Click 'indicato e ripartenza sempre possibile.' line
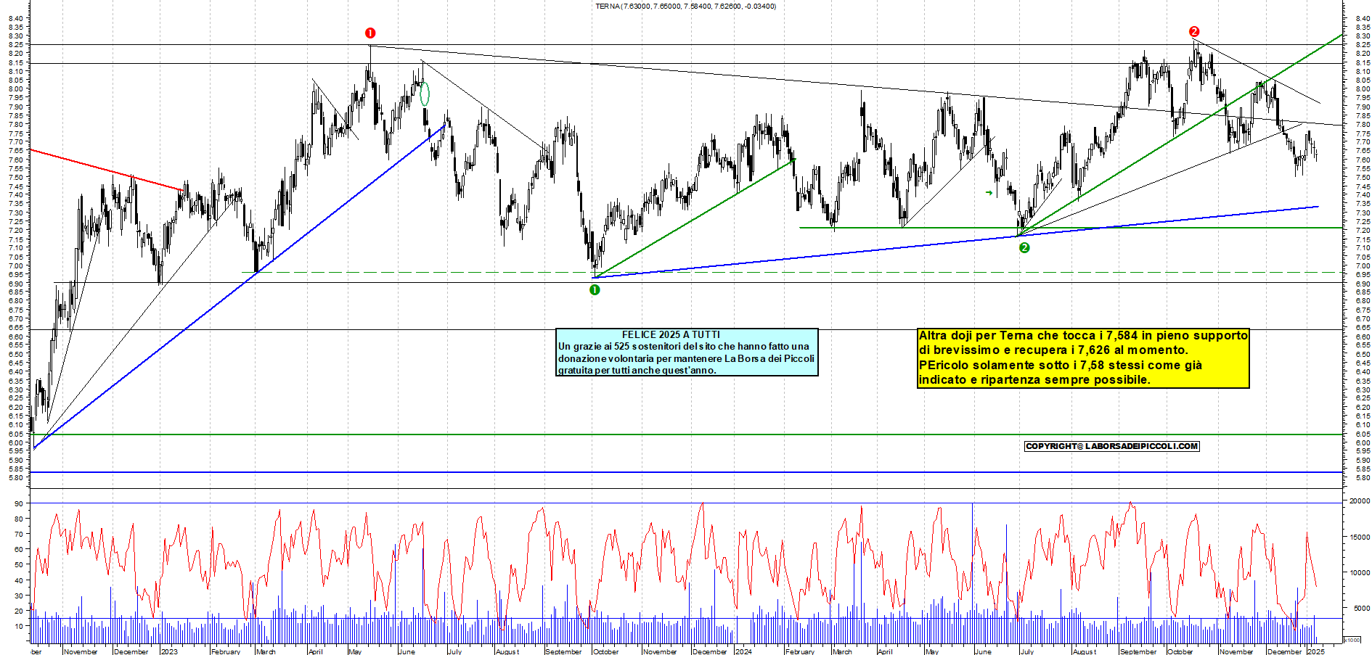This screenshot has height=655, width=1372. (1034, 379)
